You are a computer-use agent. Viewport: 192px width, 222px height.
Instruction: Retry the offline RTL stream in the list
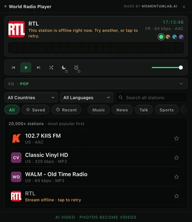pyautogui.click(x=96, y=196)
